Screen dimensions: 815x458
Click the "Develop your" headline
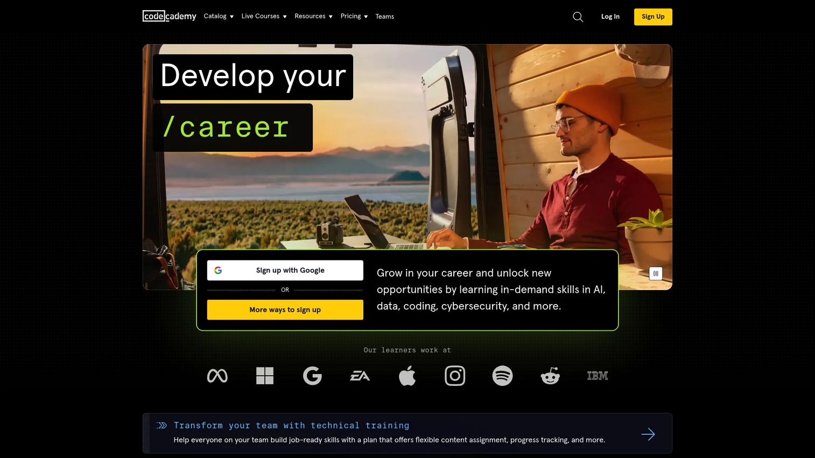coord(253,76)
